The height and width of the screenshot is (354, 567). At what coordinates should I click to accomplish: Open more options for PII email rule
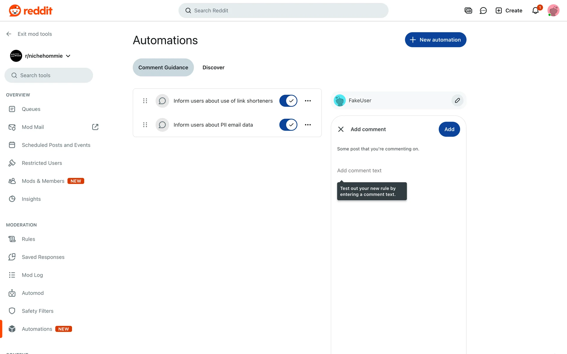tap(308, 125)
